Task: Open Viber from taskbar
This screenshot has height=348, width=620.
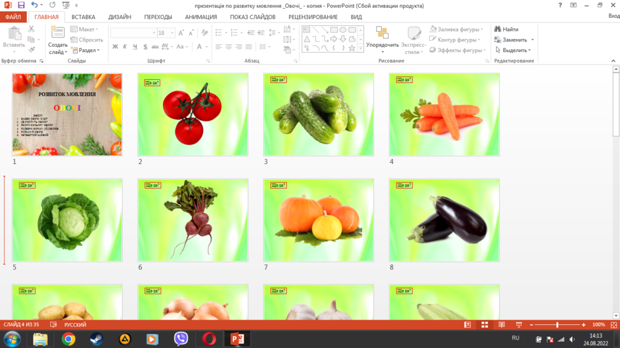Action: (x=181, y=339)
